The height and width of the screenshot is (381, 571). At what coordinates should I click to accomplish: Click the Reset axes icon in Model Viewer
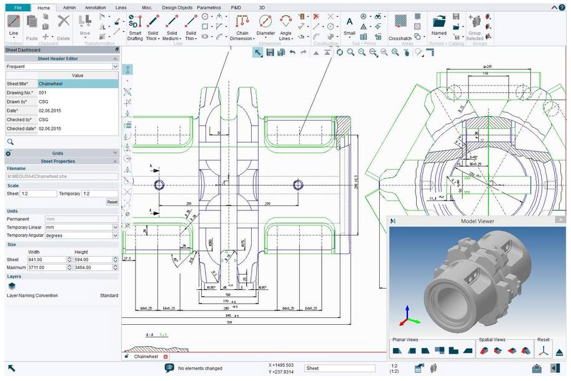click(544, 351)
